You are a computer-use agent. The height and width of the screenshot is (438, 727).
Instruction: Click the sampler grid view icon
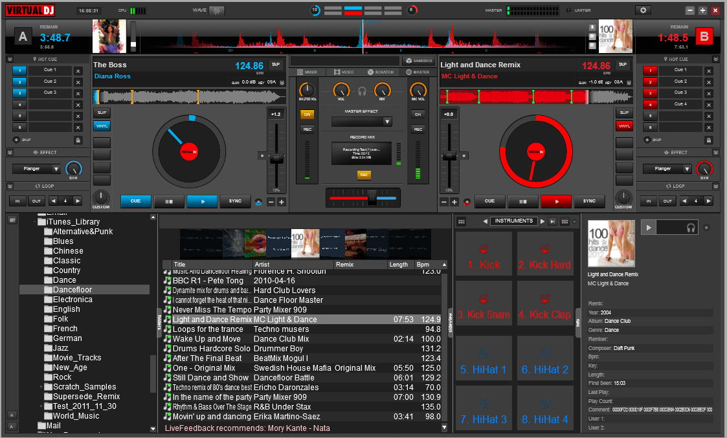click(462, 221)
